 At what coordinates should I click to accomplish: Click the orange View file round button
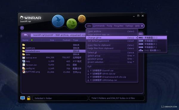point(82,18)
